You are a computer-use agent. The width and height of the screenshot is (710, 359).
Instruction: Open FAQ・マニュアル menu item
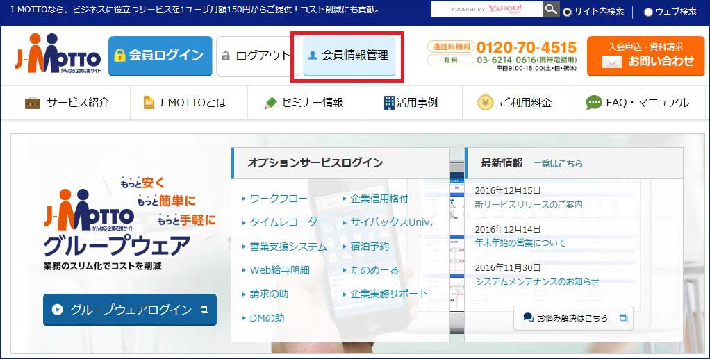[x=641, y=103]
